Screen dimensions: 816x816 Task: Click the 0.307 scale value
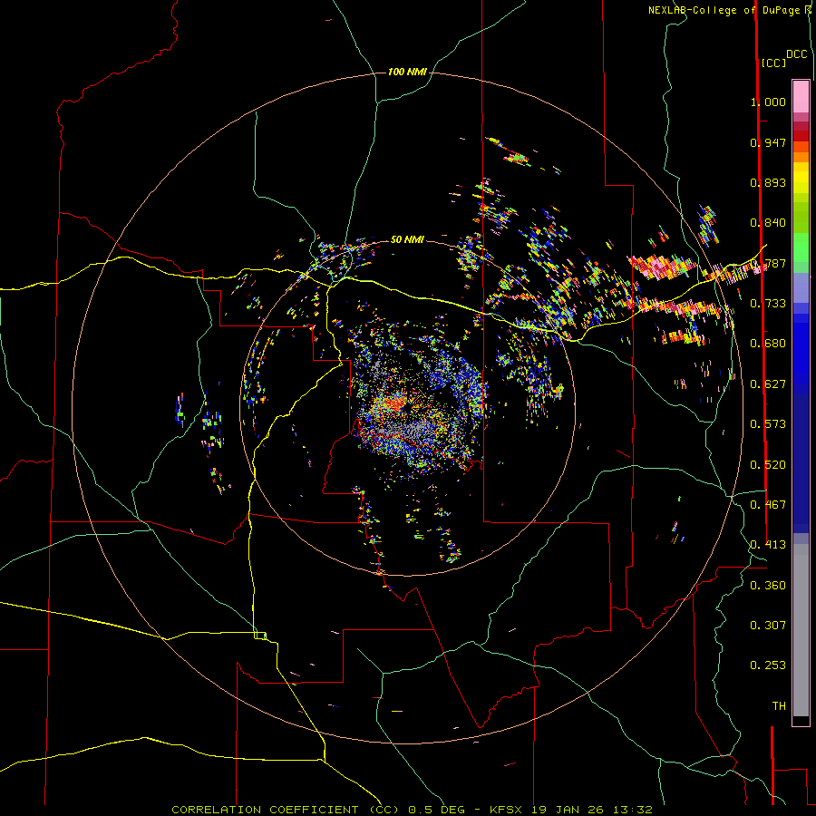click(768, 626)
